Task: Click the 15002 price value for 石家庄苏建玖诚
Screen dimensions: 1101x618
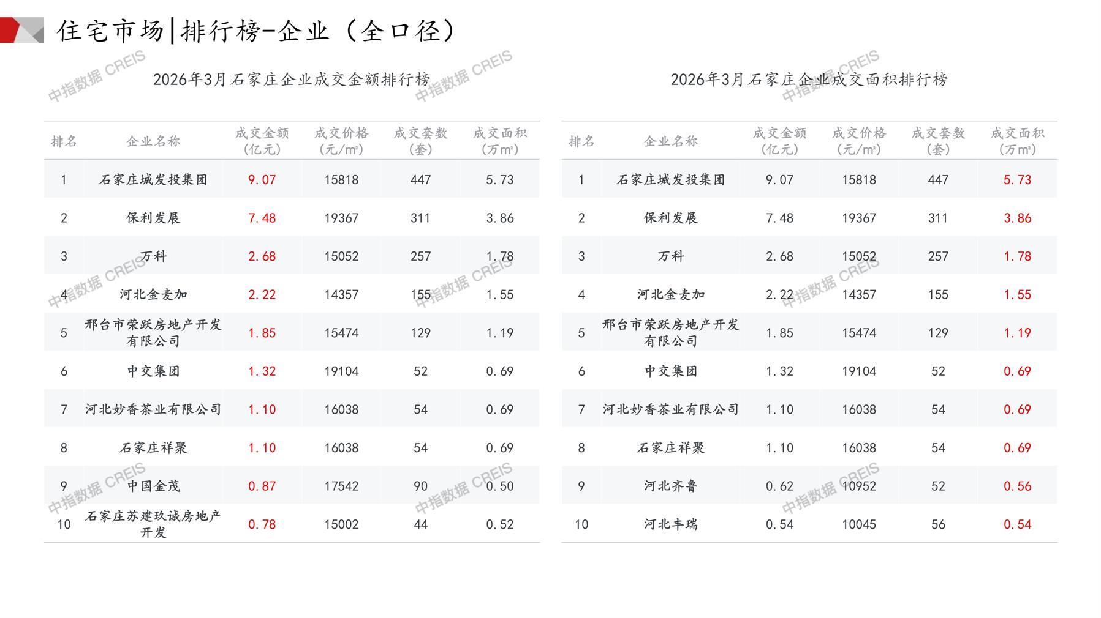Action: tap(341, 524)
